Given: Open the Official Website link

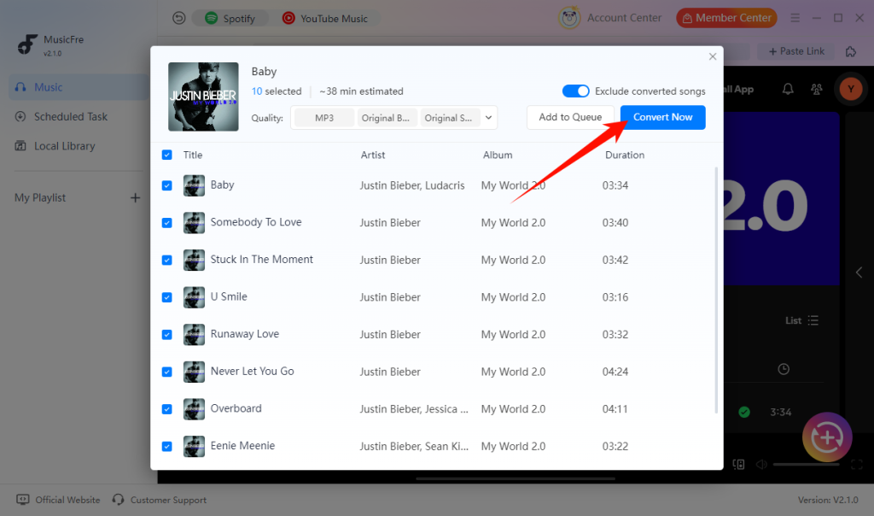Looking at the screenshot, I should click(59, 500).
